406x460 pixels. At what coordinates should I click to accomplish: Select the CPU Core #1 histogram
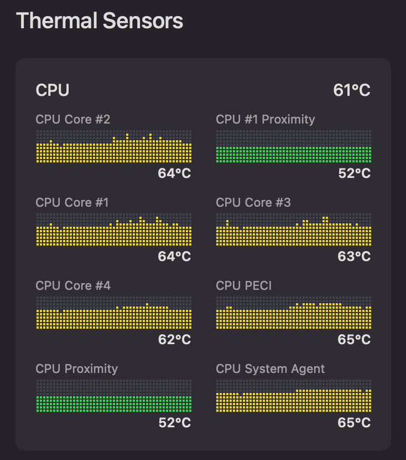[x=113, y=232]
